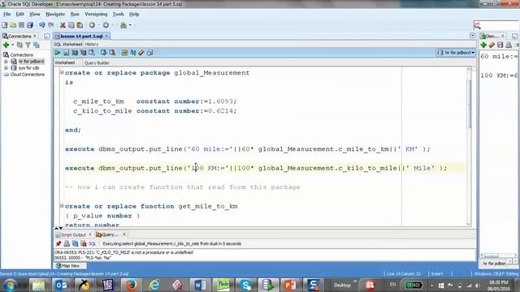
Task: Click the Save icon in main toolbar
Action: (x=22, y=25)
